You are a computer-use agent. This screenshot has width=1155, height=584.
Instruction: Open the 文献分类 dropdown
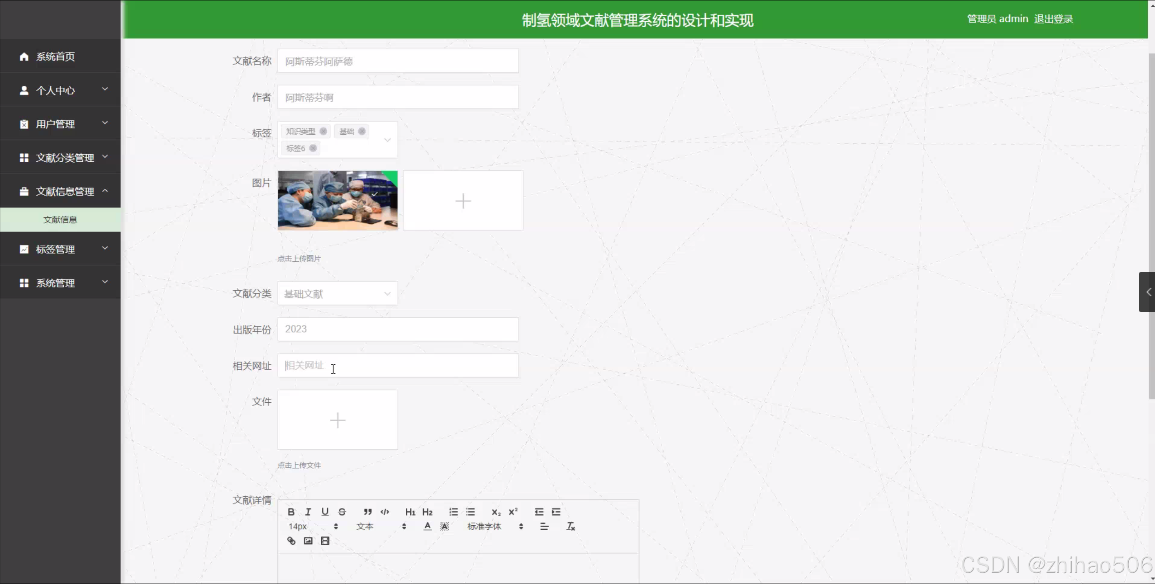click(337, 294)
